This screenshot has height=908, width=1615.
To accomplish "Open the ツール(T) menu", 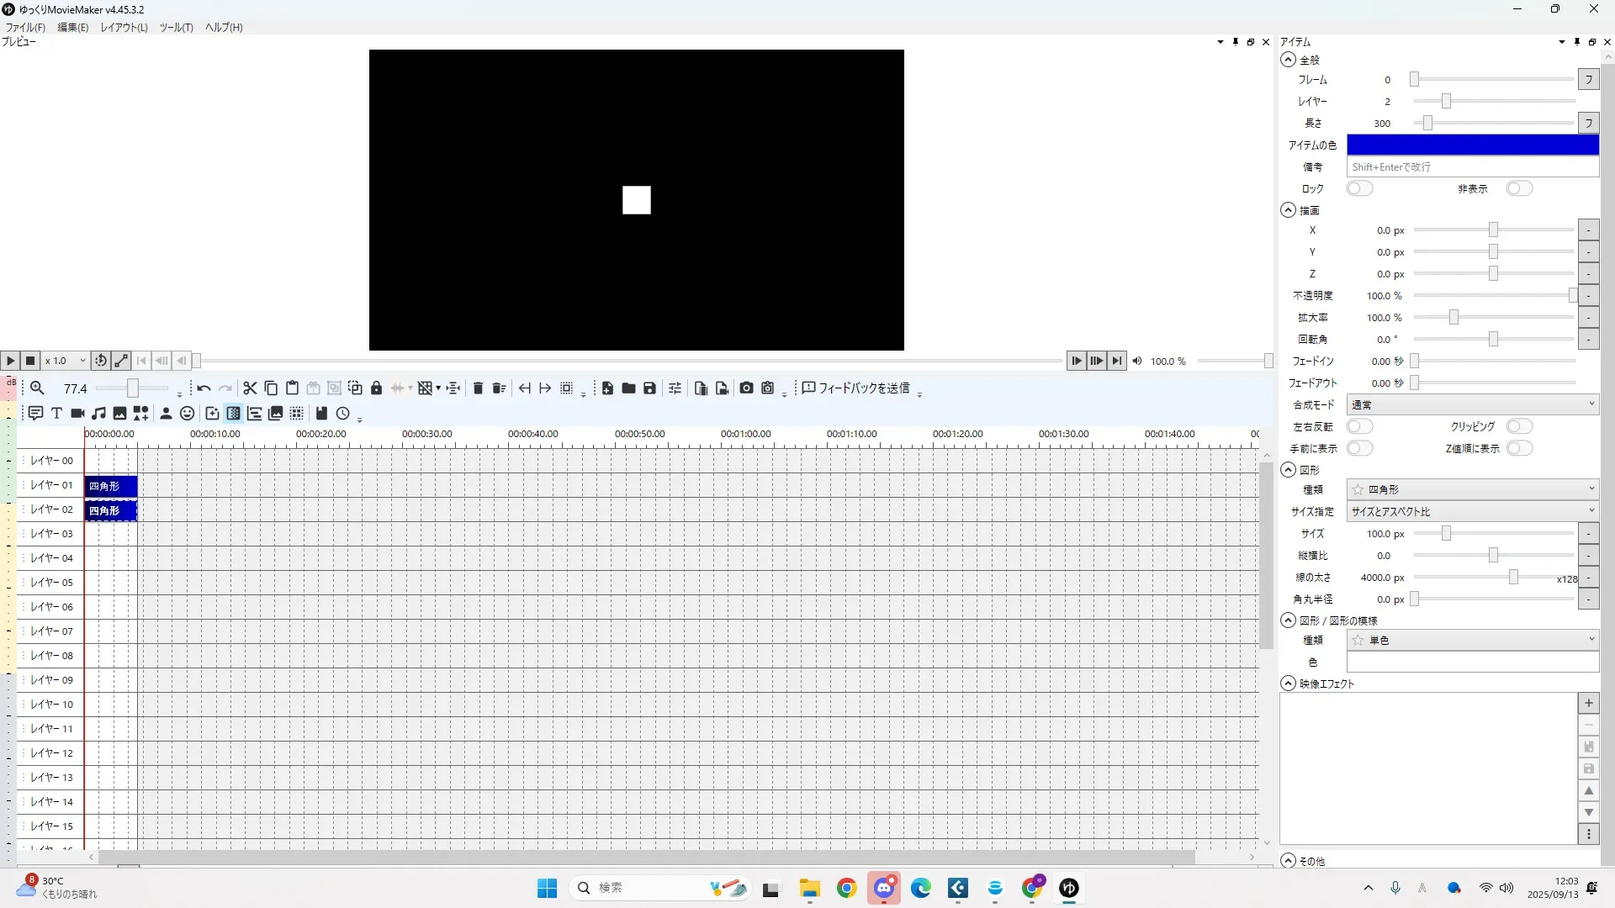I will click(x=176, y=27).
